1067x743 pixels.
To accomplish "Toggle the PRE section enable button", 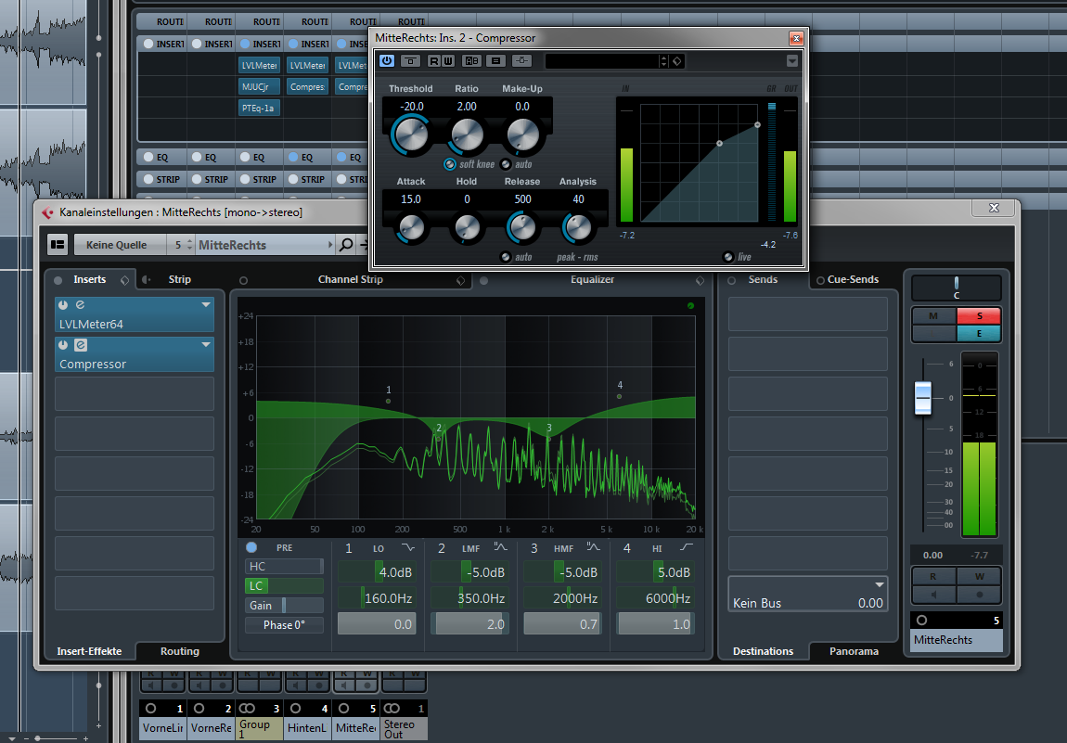I will pos(251,547).
